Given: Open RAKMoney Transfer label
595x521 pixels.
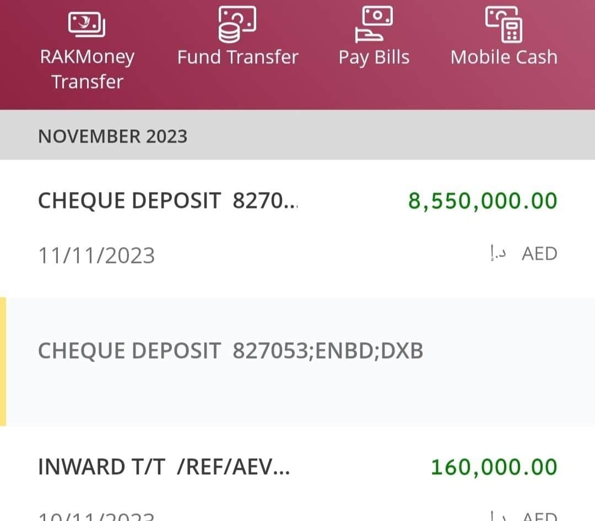Looking at the screenshot, I should click(87, 69).
